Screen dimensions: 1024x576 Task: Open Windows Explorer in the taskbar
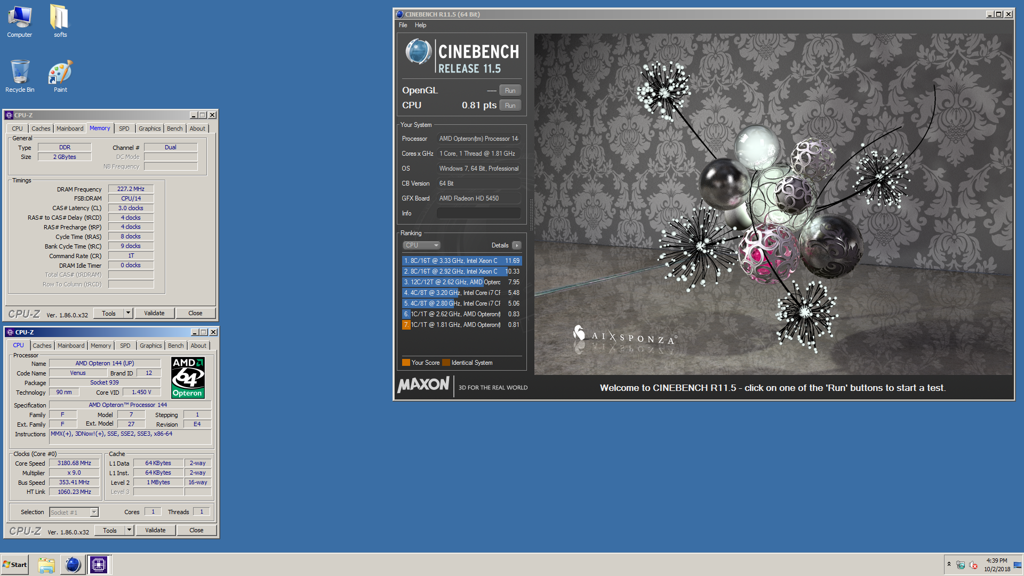point(46,565)
